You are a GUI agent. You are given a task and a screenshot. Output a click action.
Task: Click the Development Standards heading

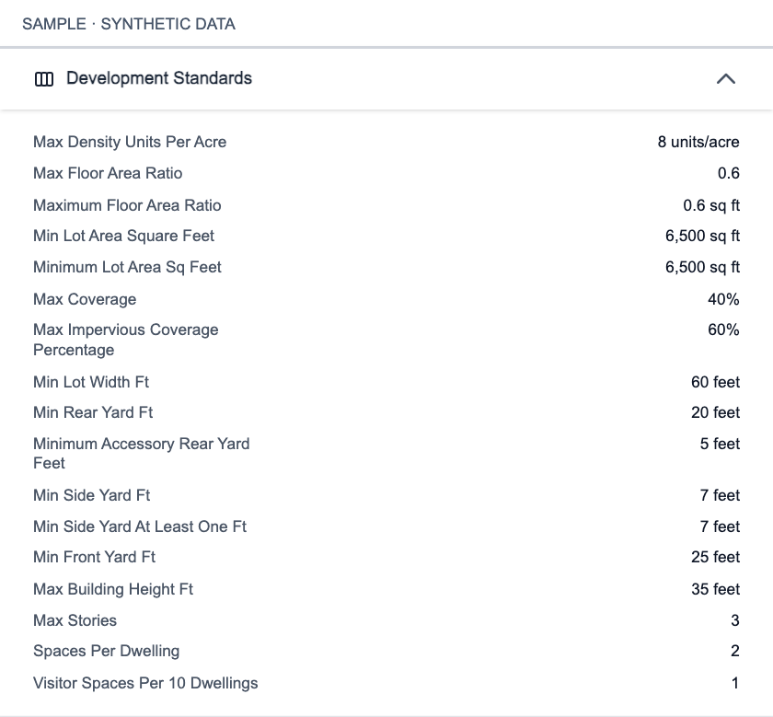coord(158,78)
